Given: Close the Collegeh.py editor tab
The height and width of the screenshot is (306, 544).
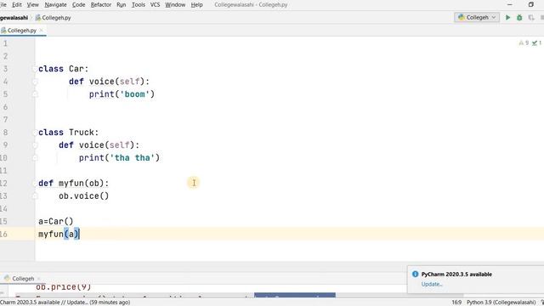Looking at the screenshot, I should (x=41, y=31).
